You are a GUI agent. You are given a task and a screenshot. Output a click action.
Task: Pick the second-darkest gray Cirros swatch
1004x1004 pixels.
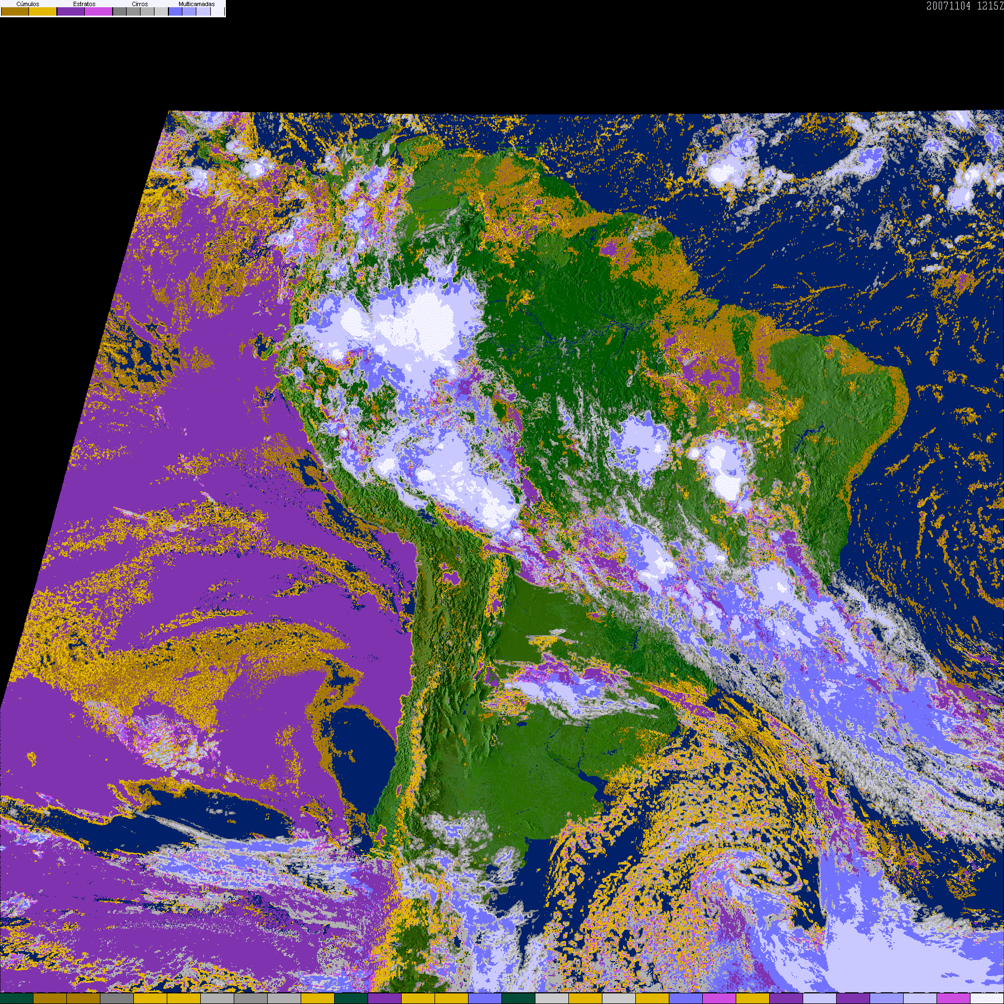coord(133,11)
